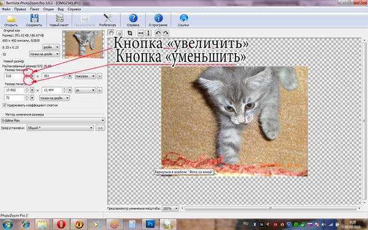Switch to Photoshop on the taskbar
This screenshot has height=230, width=368.
point(150,224)
